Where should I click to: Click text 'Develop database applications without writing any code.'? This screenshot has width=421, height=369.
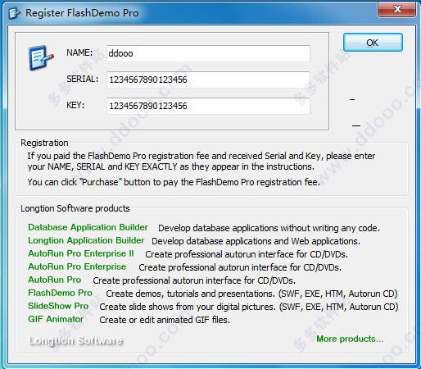[x=269, y=228]
